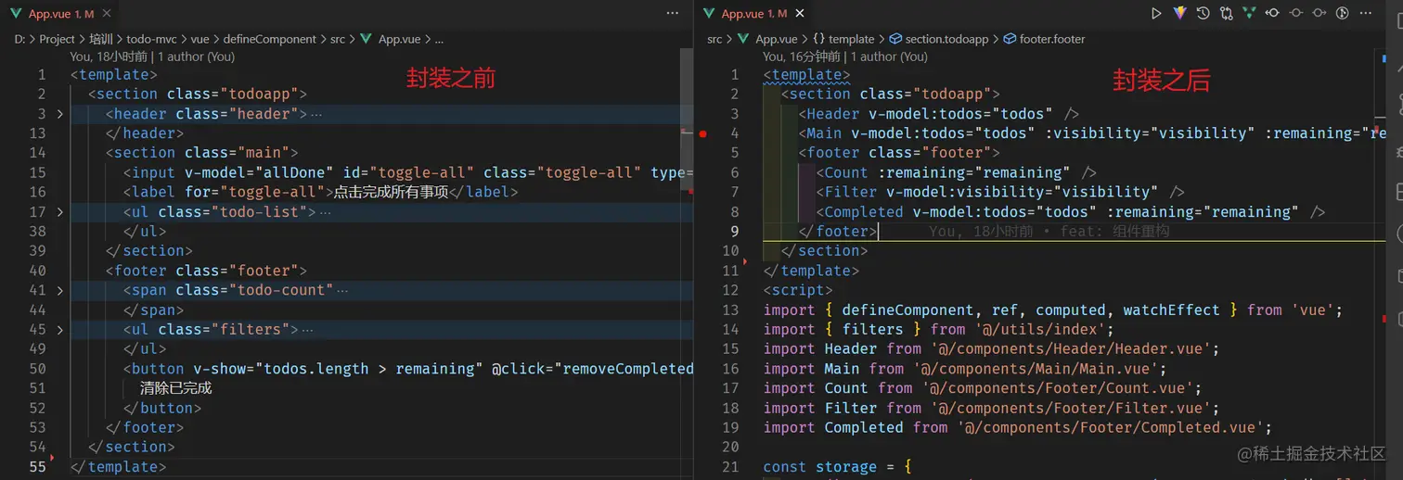Unfold ellipsis after ul class="todo-list"
The height and width of the screenshot is (480, 1403).
pos(325,212)
